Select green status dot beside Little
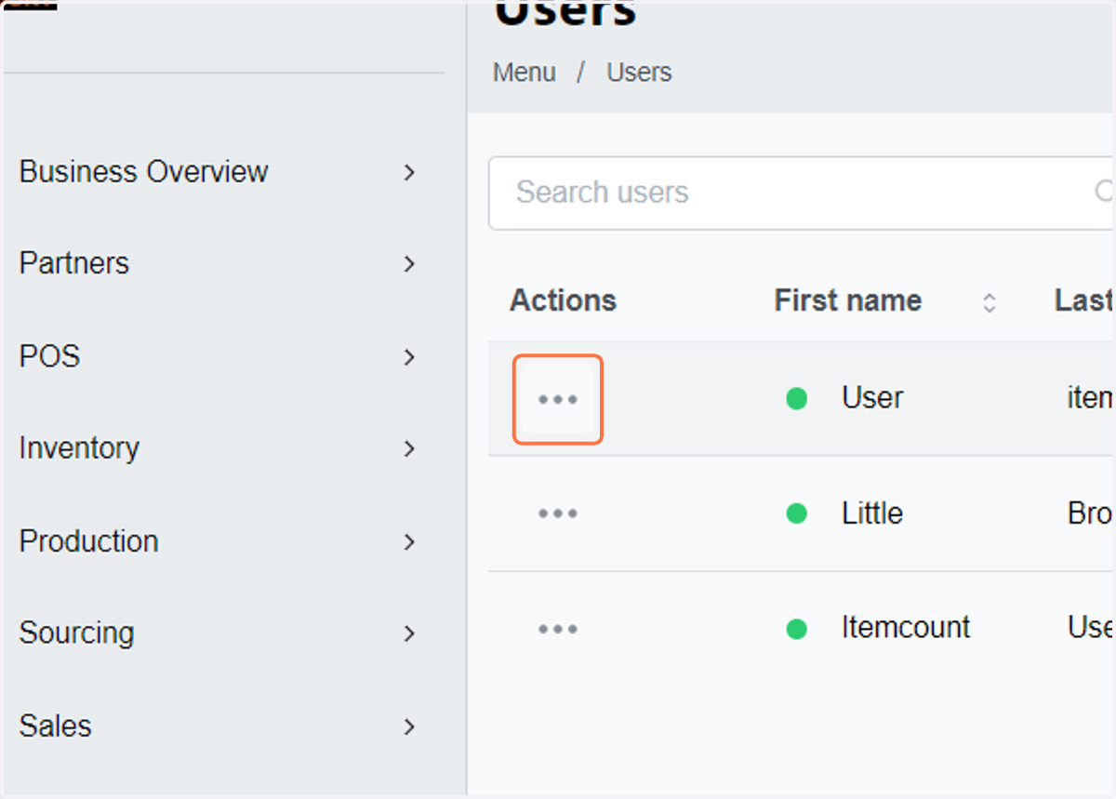The height and width of the screenshot is (799, 1116). [796, 513]
